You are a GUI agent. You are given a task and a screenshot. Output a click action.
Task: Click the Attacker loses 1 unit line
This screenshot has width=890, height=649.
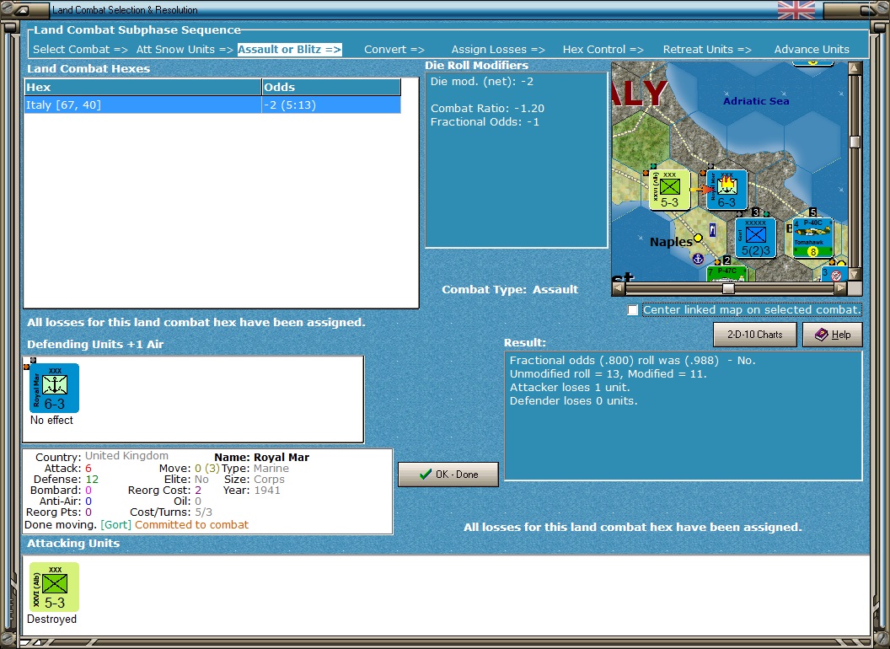tap(569, 387)
